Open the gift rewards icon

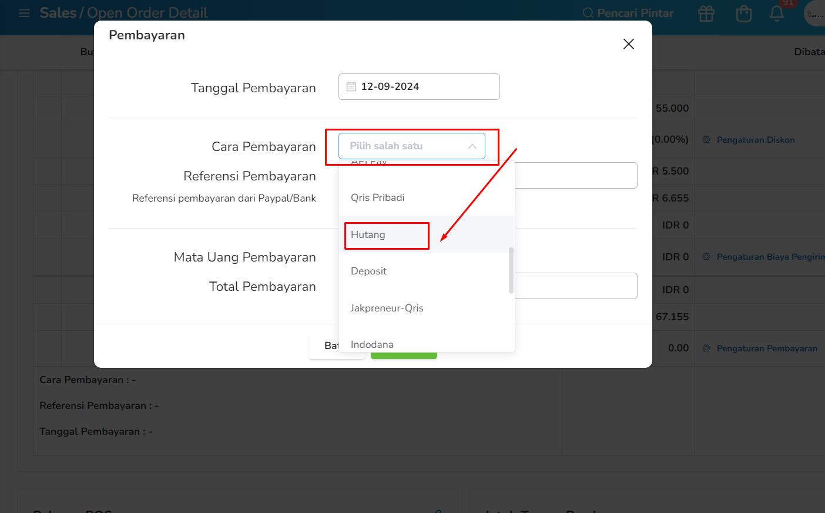click(706, 13)
